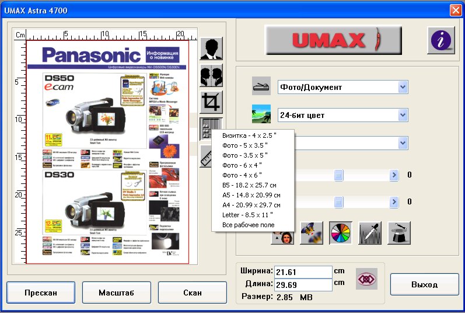Click the Размер value 2.85 MB
Viewport: 465px width, 313px height.
(x=295, y=297)
